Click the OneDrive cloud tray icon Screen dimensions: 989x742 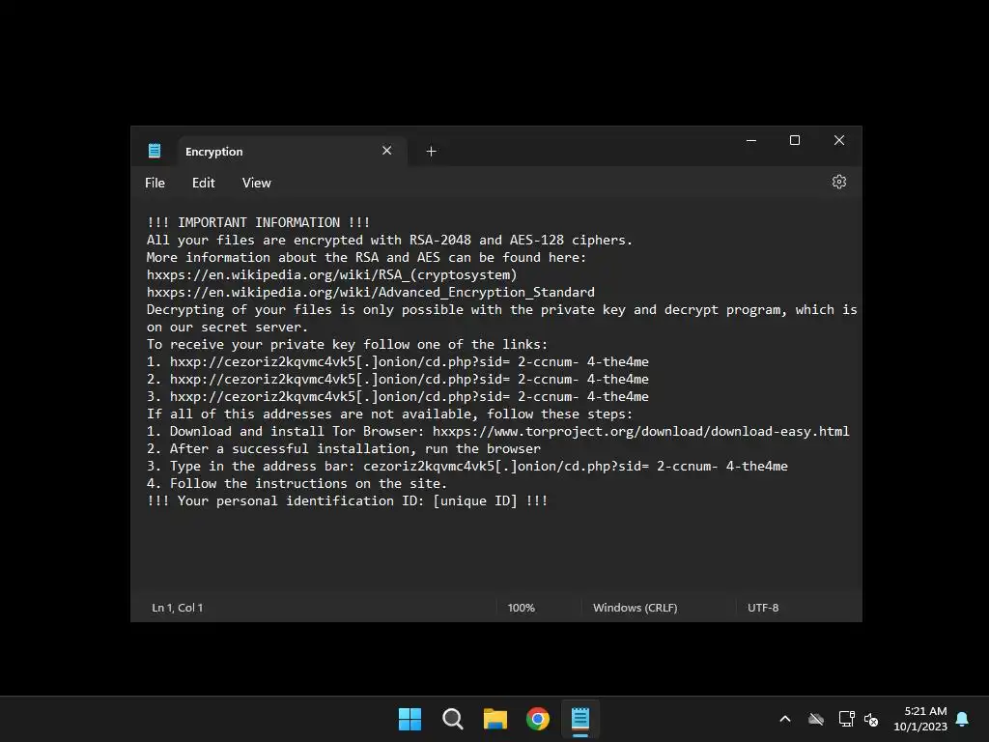point(816,719)
